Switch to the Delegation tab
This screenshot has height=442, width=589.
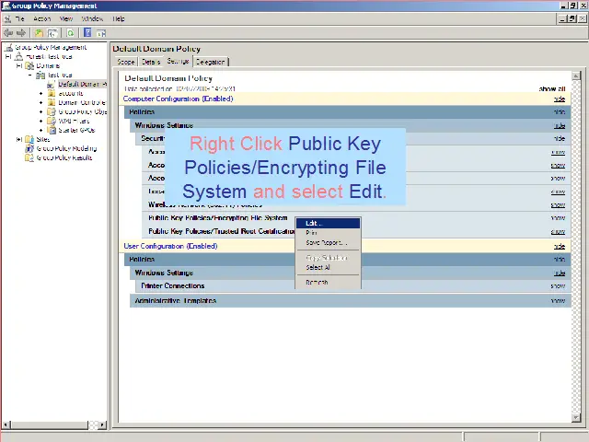click(211, 62)
